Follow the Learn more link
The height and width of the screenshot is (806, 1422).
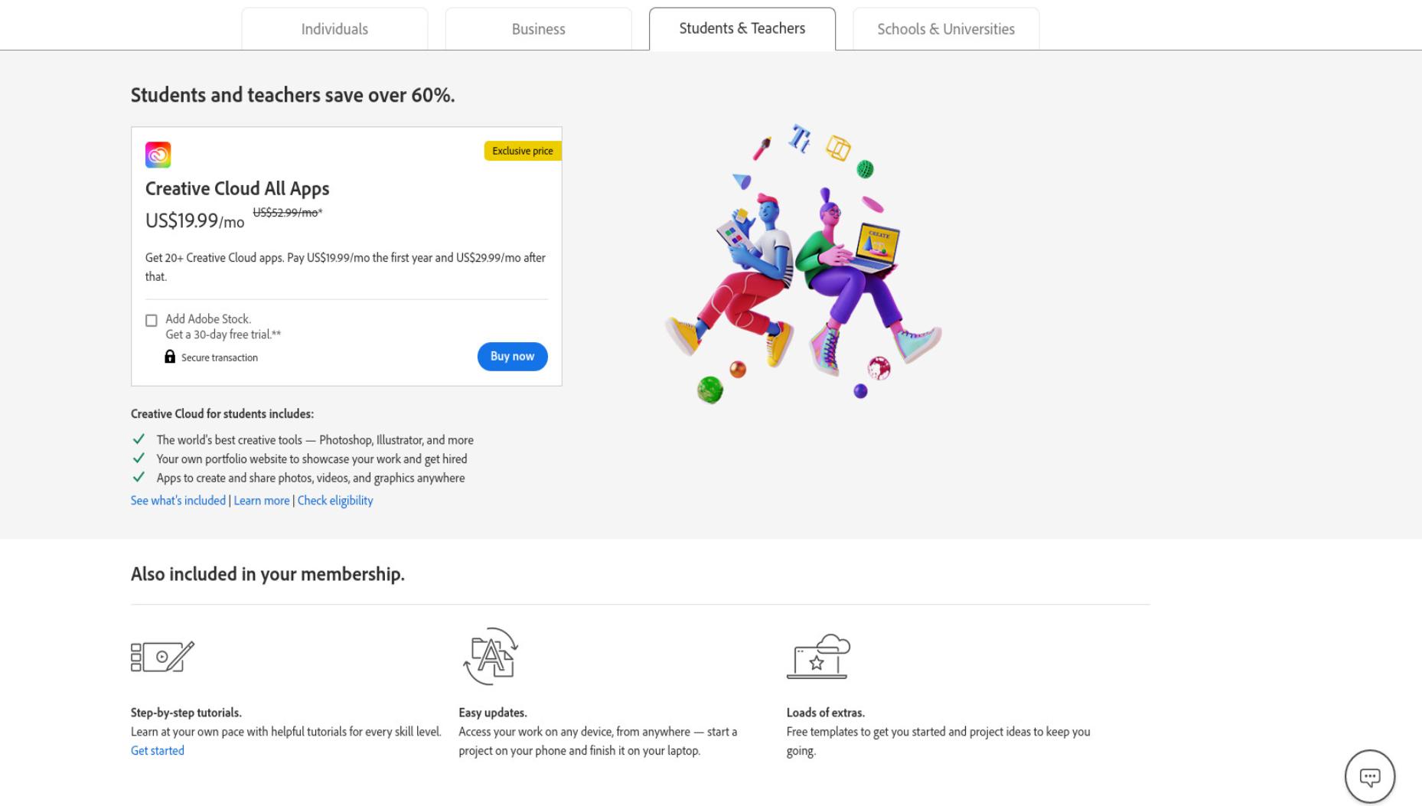coord(262,501)
